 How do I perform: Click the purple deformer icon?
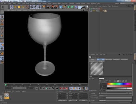click(x=76, y=7)
